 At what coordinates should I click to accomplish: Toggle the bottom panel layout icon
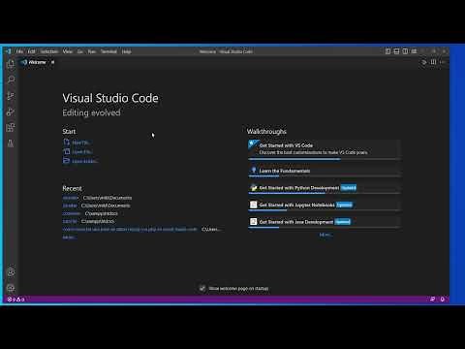[396, 51]
